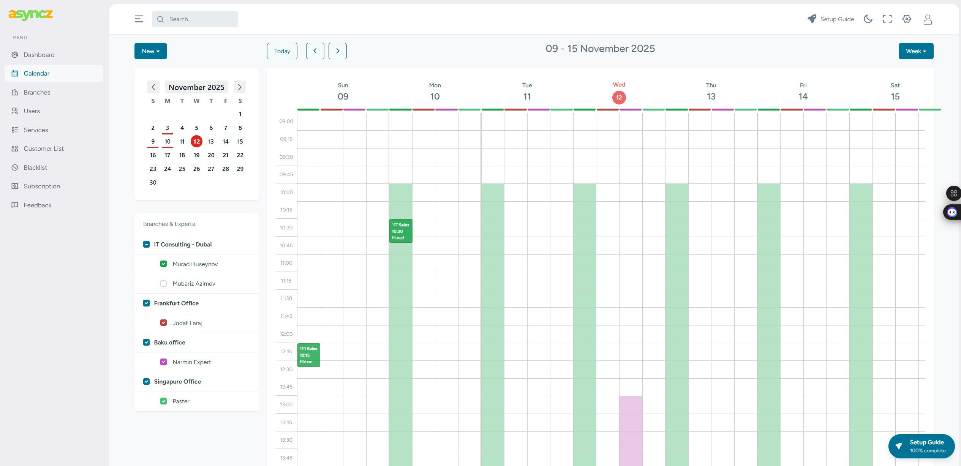Viewport: 961px width, 466px height.
Task: Go to previous week with the left arrow
Action: 315,51
